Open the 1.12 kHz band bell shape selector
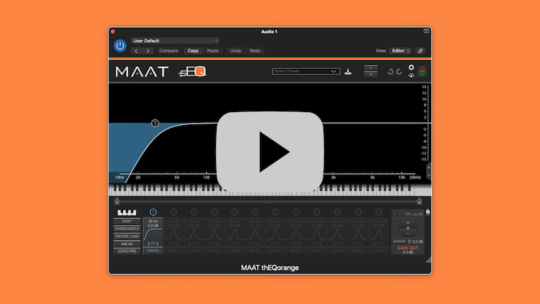This screenshot has height=304, width=540. (296, 234)
